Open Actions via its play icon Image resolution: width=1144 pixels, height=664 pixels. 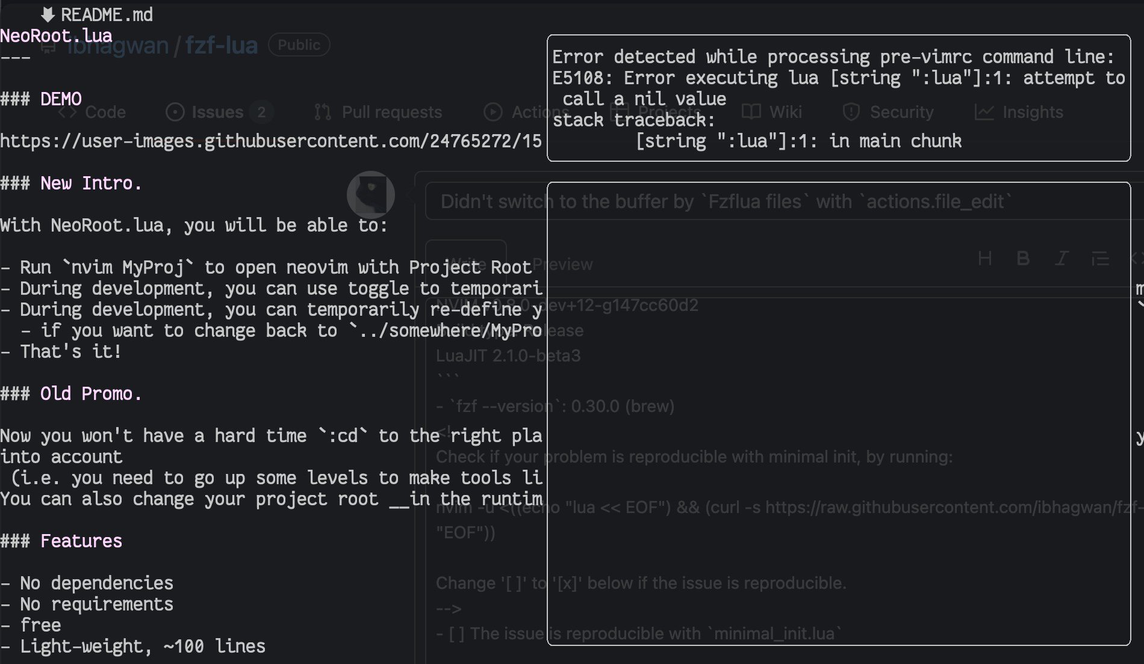coord(492,112)
